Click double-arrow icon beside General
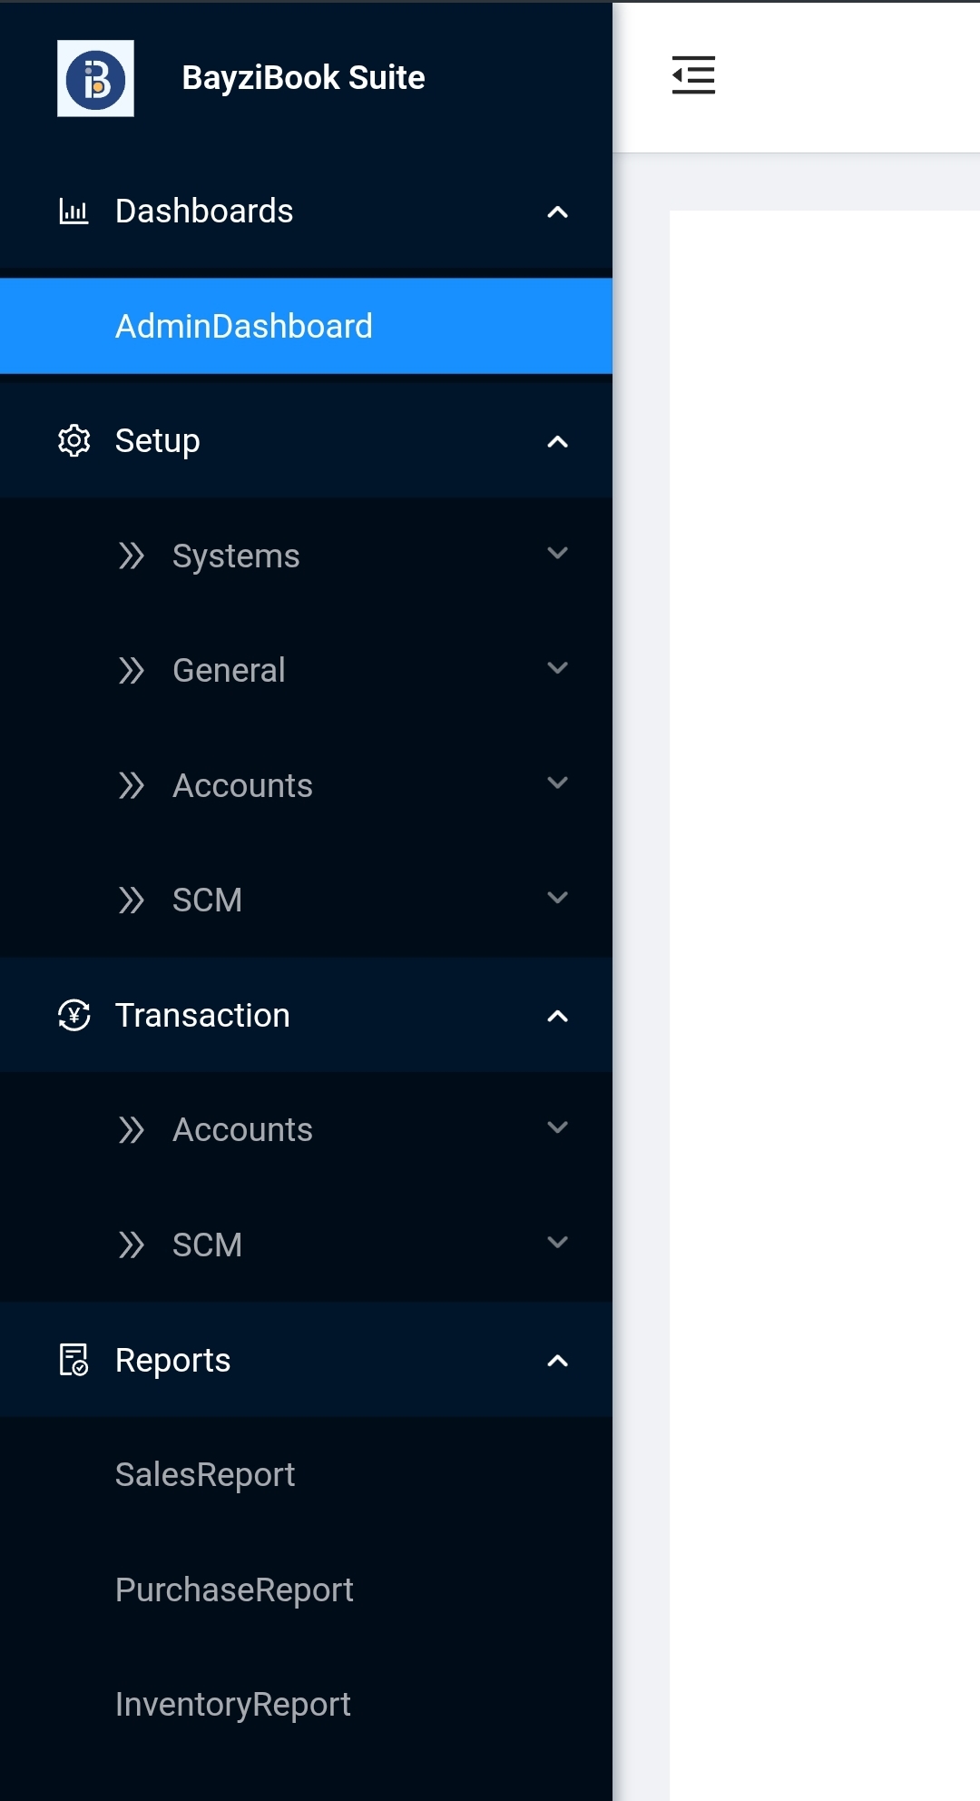This screenshot has height=1801, width=980. point(132,671)
